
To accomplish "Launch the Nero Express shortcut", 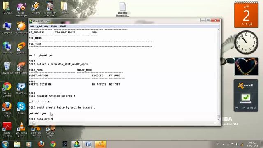I will [21, 68].
